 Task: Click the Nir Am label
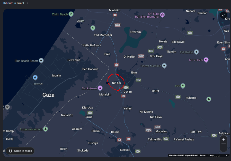click(116, 83)
